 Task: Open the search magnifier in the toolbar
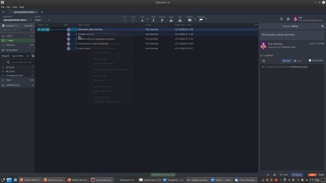(281, 19)
